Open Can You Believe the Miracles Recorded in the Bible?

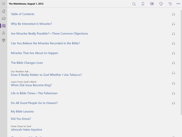[x=45, y=43]
